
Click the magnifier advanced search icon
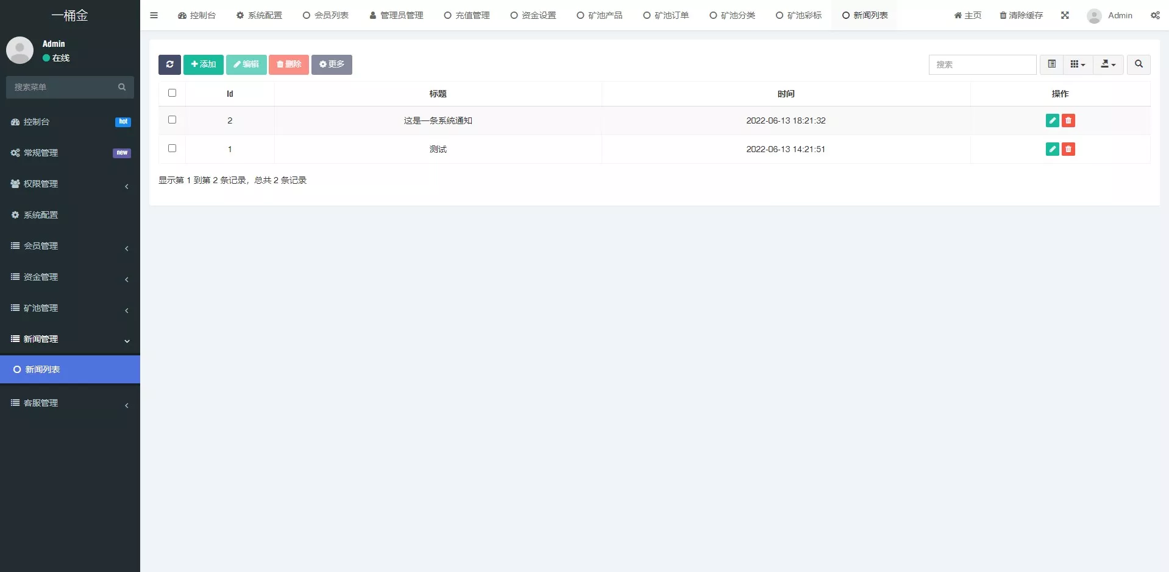coord(1139,65)
